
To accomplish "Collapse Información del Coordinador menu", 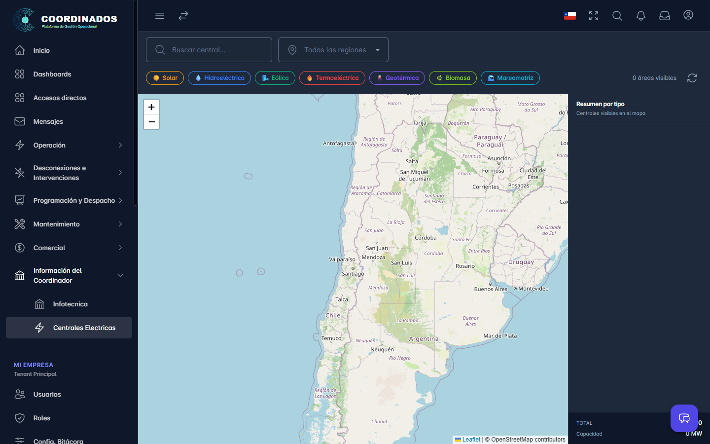I will point(69,275).
